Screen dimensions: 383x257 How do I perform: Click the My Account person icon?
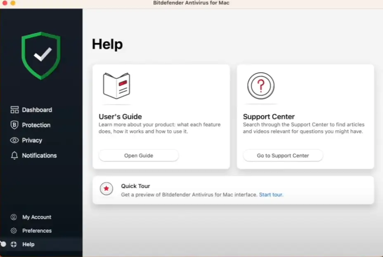(x=14, y=217)
